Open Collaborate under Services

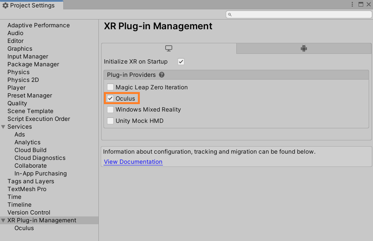31,166
